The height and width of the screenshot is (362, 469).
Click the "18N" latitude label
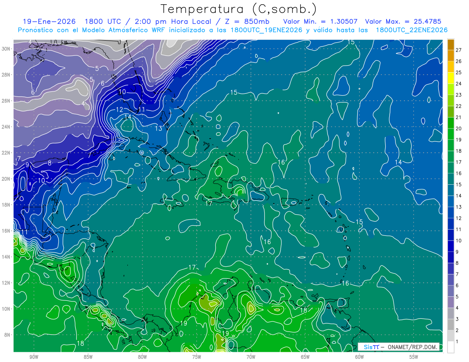pos(7,205)
